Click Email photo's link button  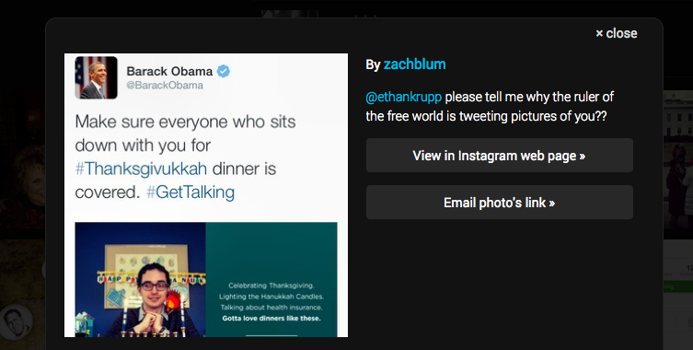click(500, 203)
